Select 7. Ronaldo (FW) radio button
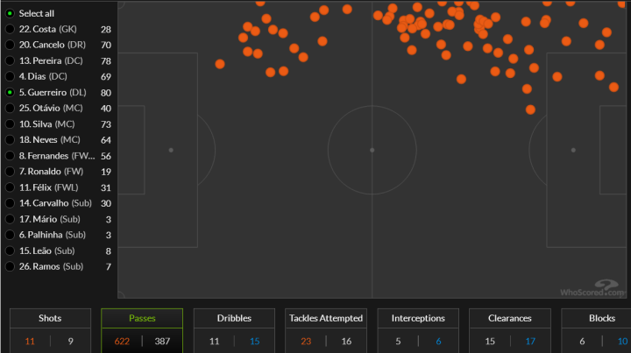 (x=10, y=171)
